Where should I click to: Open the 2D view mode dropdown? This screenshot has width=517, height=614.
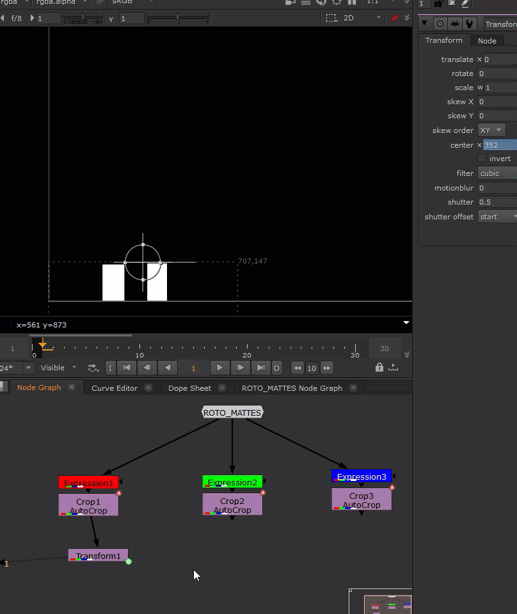(362, 18)
